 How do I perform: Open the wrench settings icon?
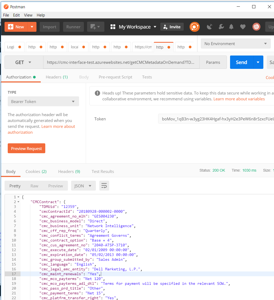click(x=221, y=27)
